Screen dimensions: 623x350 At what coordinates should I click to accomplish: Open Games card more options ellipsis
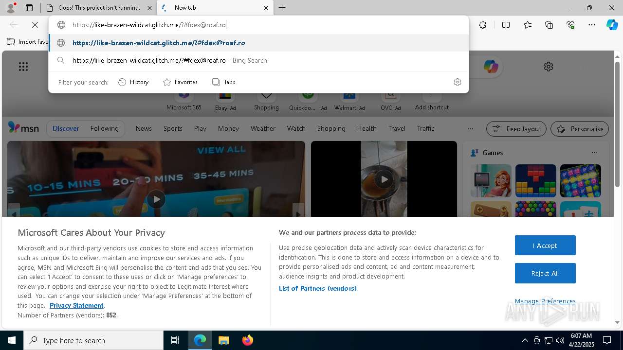tap(594, 153)
